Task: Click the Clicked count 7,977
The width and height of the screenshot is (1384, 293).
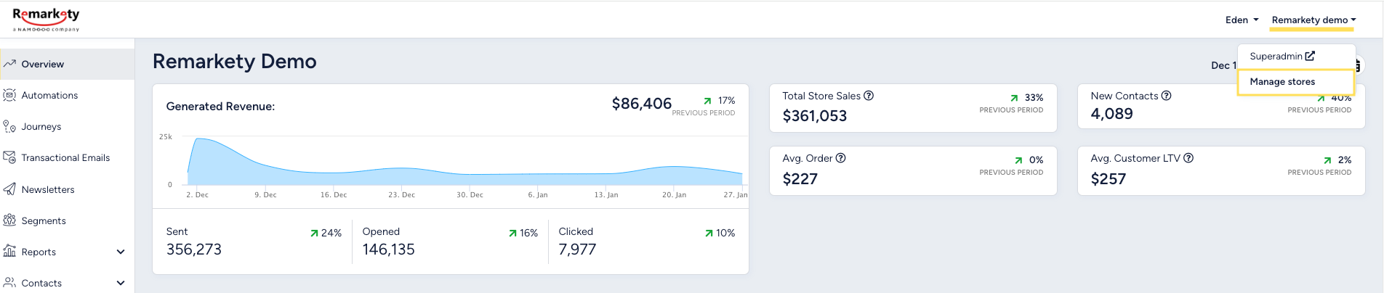Action: point(577,249)
